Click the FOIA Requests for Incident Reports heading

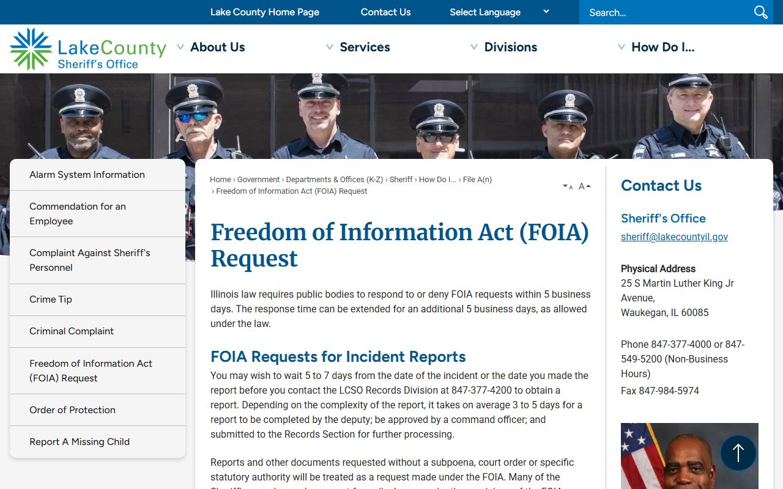tap(338, 356)
